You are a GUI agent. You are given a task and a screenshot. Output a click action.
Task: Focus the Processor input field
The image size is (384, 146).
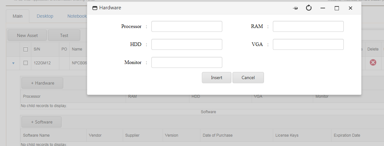(x=187, y=26)
